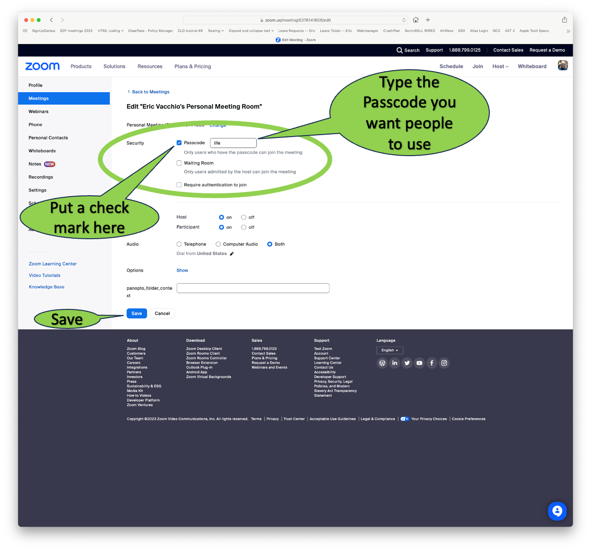Open the YouTube social icon
591x550 pixels.
(419, 363)
